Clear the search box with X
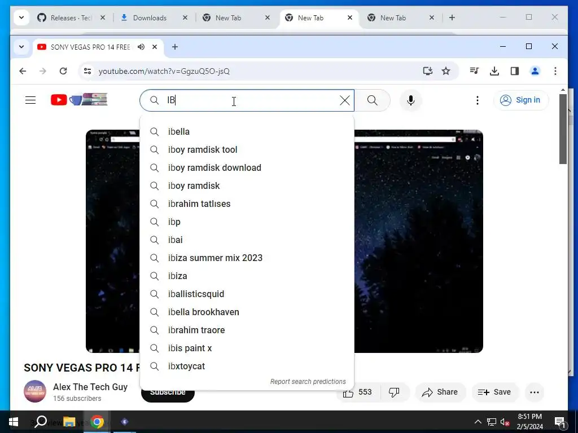This screenshot has height=433, width=578. (345, 100)
